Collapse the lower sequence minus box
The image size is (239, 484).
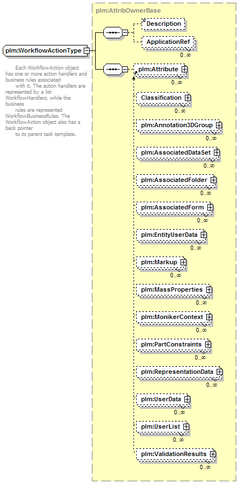click(x=125, y=70)
